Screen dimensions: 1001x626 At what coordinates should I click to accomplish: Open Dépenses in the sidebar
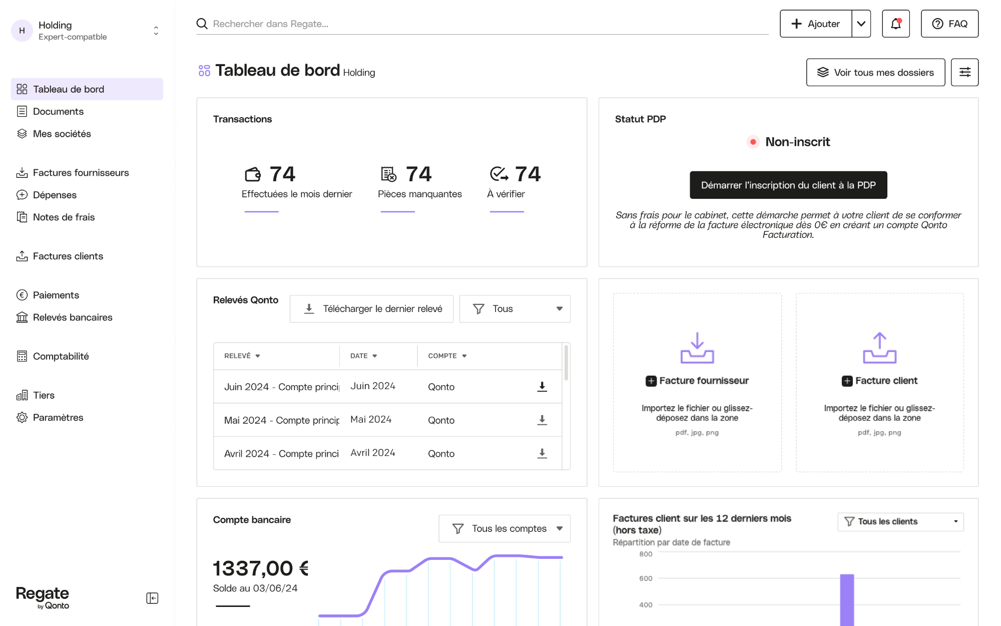click(87, 195)
